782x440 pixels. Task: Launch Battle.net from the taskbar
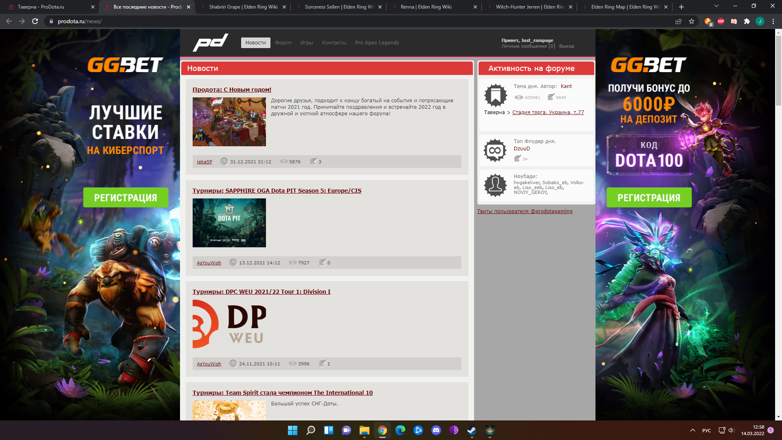tap(418, 431)
